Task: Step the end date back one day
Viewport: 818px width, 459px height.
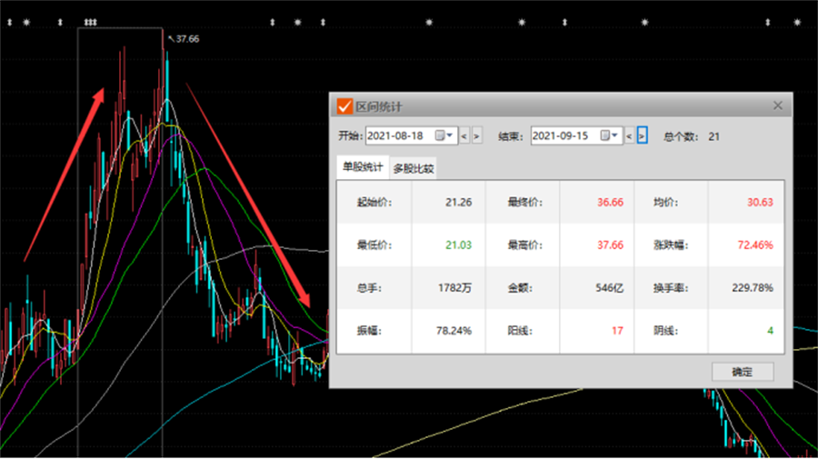Action: point(629,136)
